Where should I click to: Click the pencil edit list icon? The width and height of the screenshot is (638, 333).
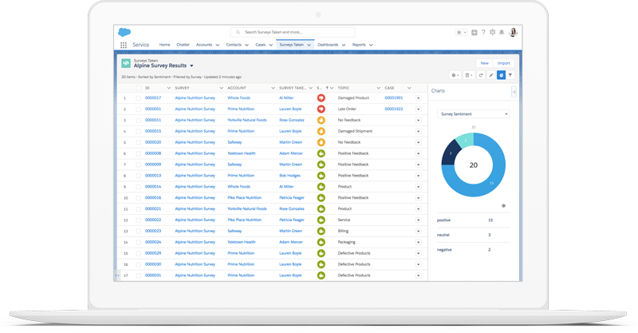pos(491,75)
